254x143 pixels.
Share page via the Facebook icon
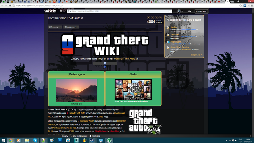tap(152, 17)
